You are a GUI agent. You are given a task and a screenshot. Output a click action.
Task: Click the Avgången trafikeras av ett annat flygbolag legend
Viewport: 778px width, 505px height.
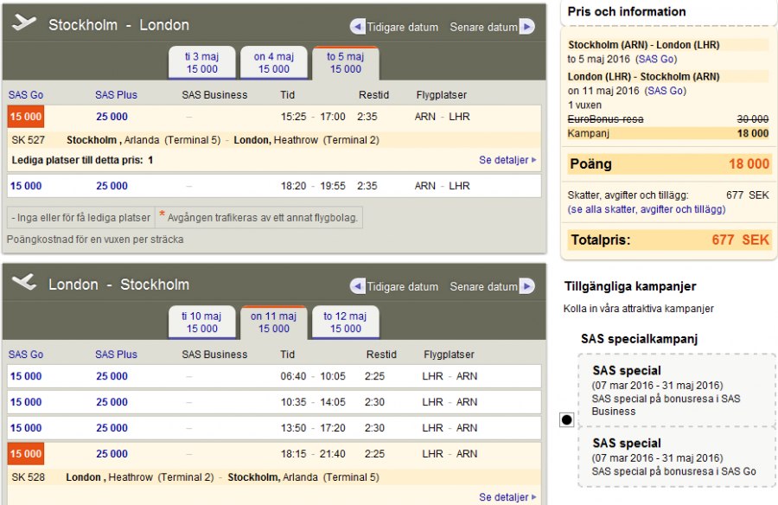(258, 218)
